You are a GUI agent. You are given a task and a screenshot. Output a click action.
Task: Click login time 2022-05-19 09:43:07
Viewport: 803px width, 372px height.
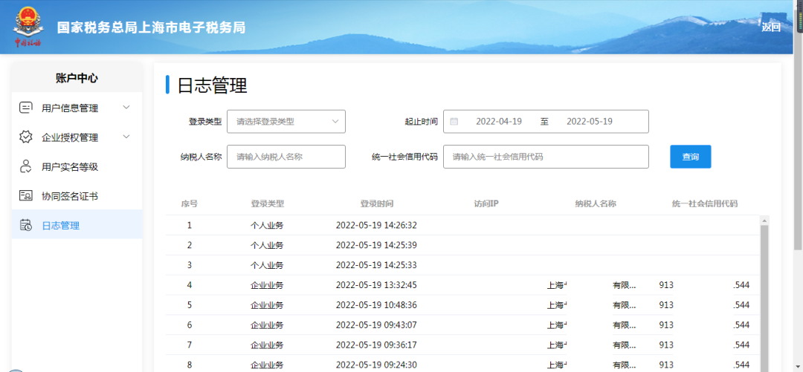coord(376,325)
